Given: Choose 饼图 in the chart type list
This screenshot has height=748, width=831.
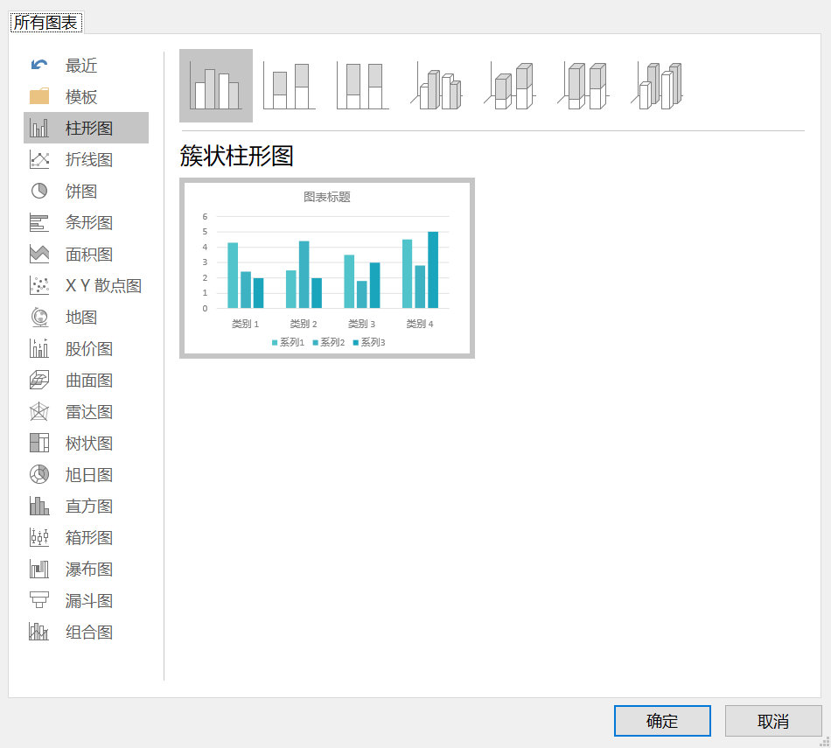Looking at the screenshot, I should [x=86, y=191].
